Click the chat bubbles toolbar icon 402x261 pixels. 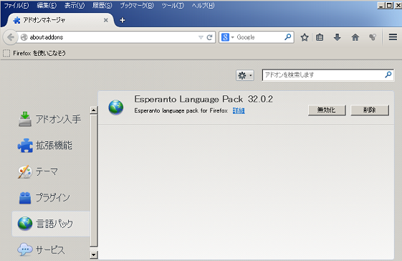(373, 37)
